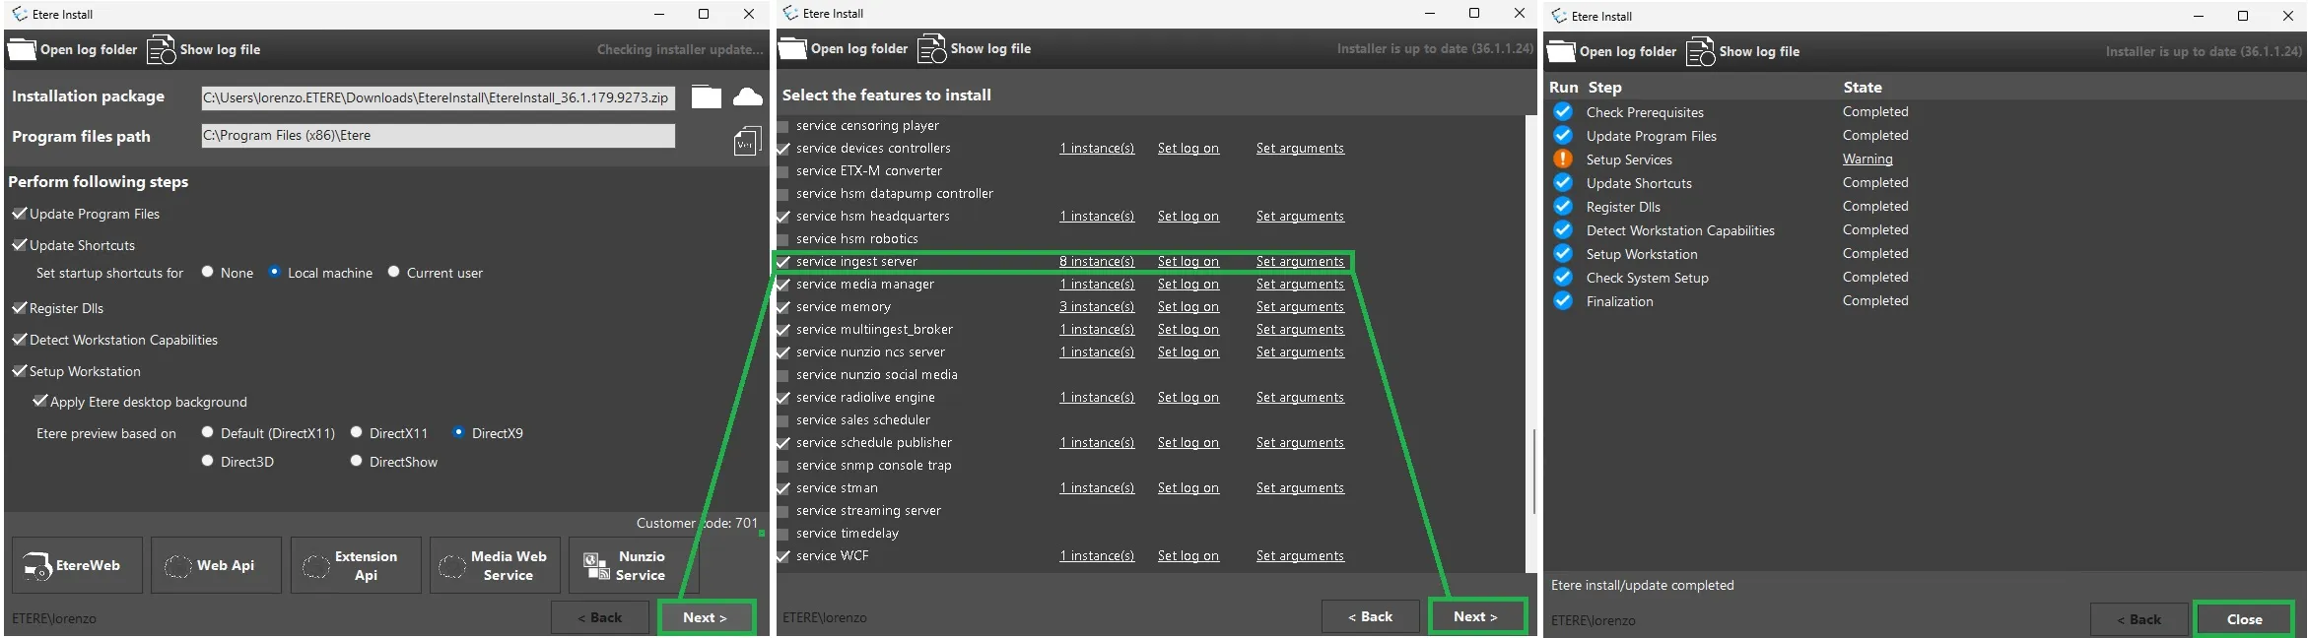Open the EtereWeb installer option
2308x638 pixels.
coord(77,565)
